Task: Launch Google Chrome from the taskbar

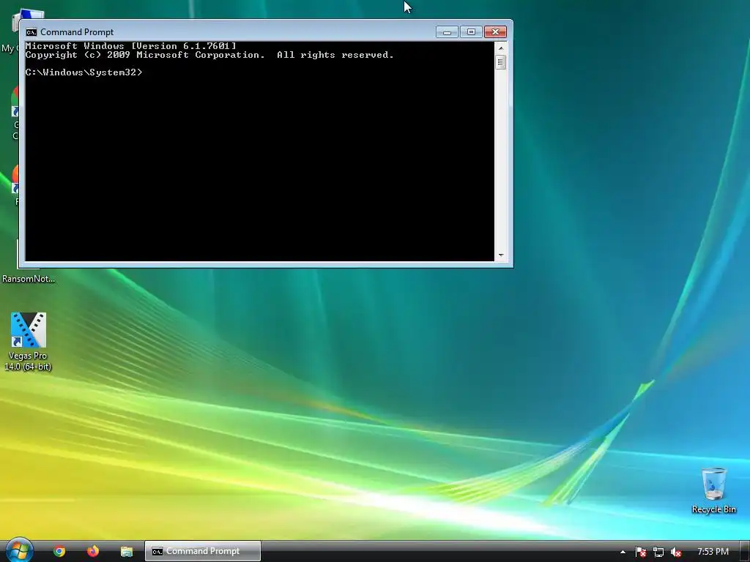Action: pyautogui.click(x=59, y=551)
